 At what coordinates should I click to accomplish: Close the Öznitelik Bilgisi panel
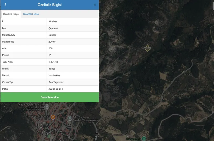pyautogui.click(x=95, y=5)
